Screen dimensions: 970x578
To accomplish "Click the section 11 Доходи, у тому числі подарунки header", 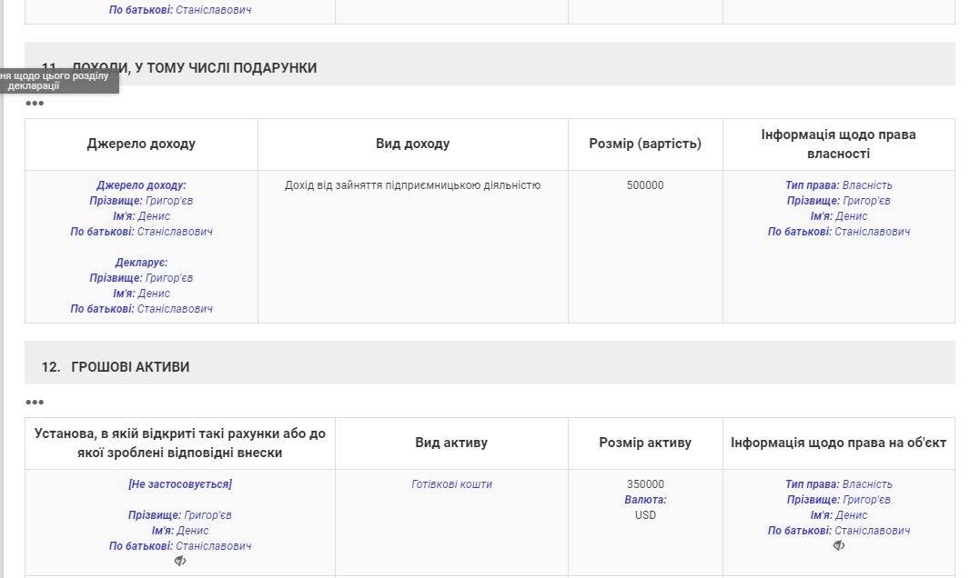I will tap(193, 68).
